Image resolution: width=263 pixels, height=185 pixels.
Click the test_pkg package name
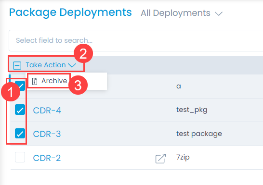click(192, 110)
